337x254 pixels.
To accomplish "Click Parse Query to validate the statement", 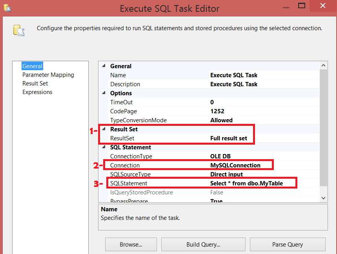I will point(287,245).
